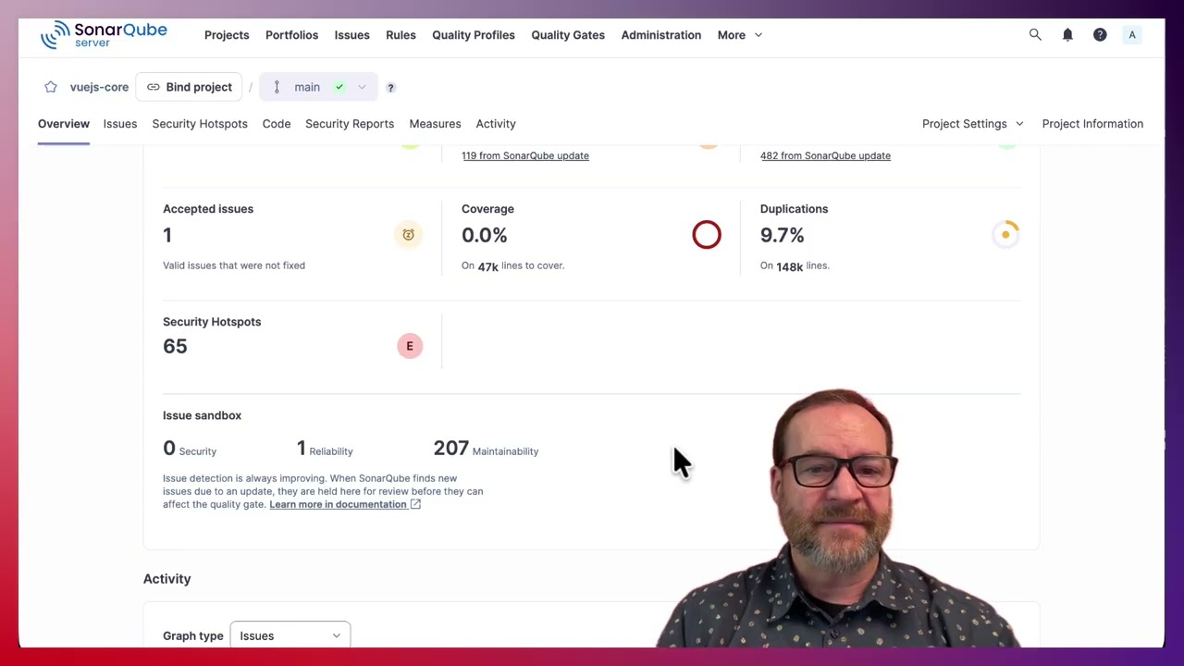The height and width of the screenshot is (666, 1184).
Task: Open the Graph type Issues dropdown
Action: (290, 635)
